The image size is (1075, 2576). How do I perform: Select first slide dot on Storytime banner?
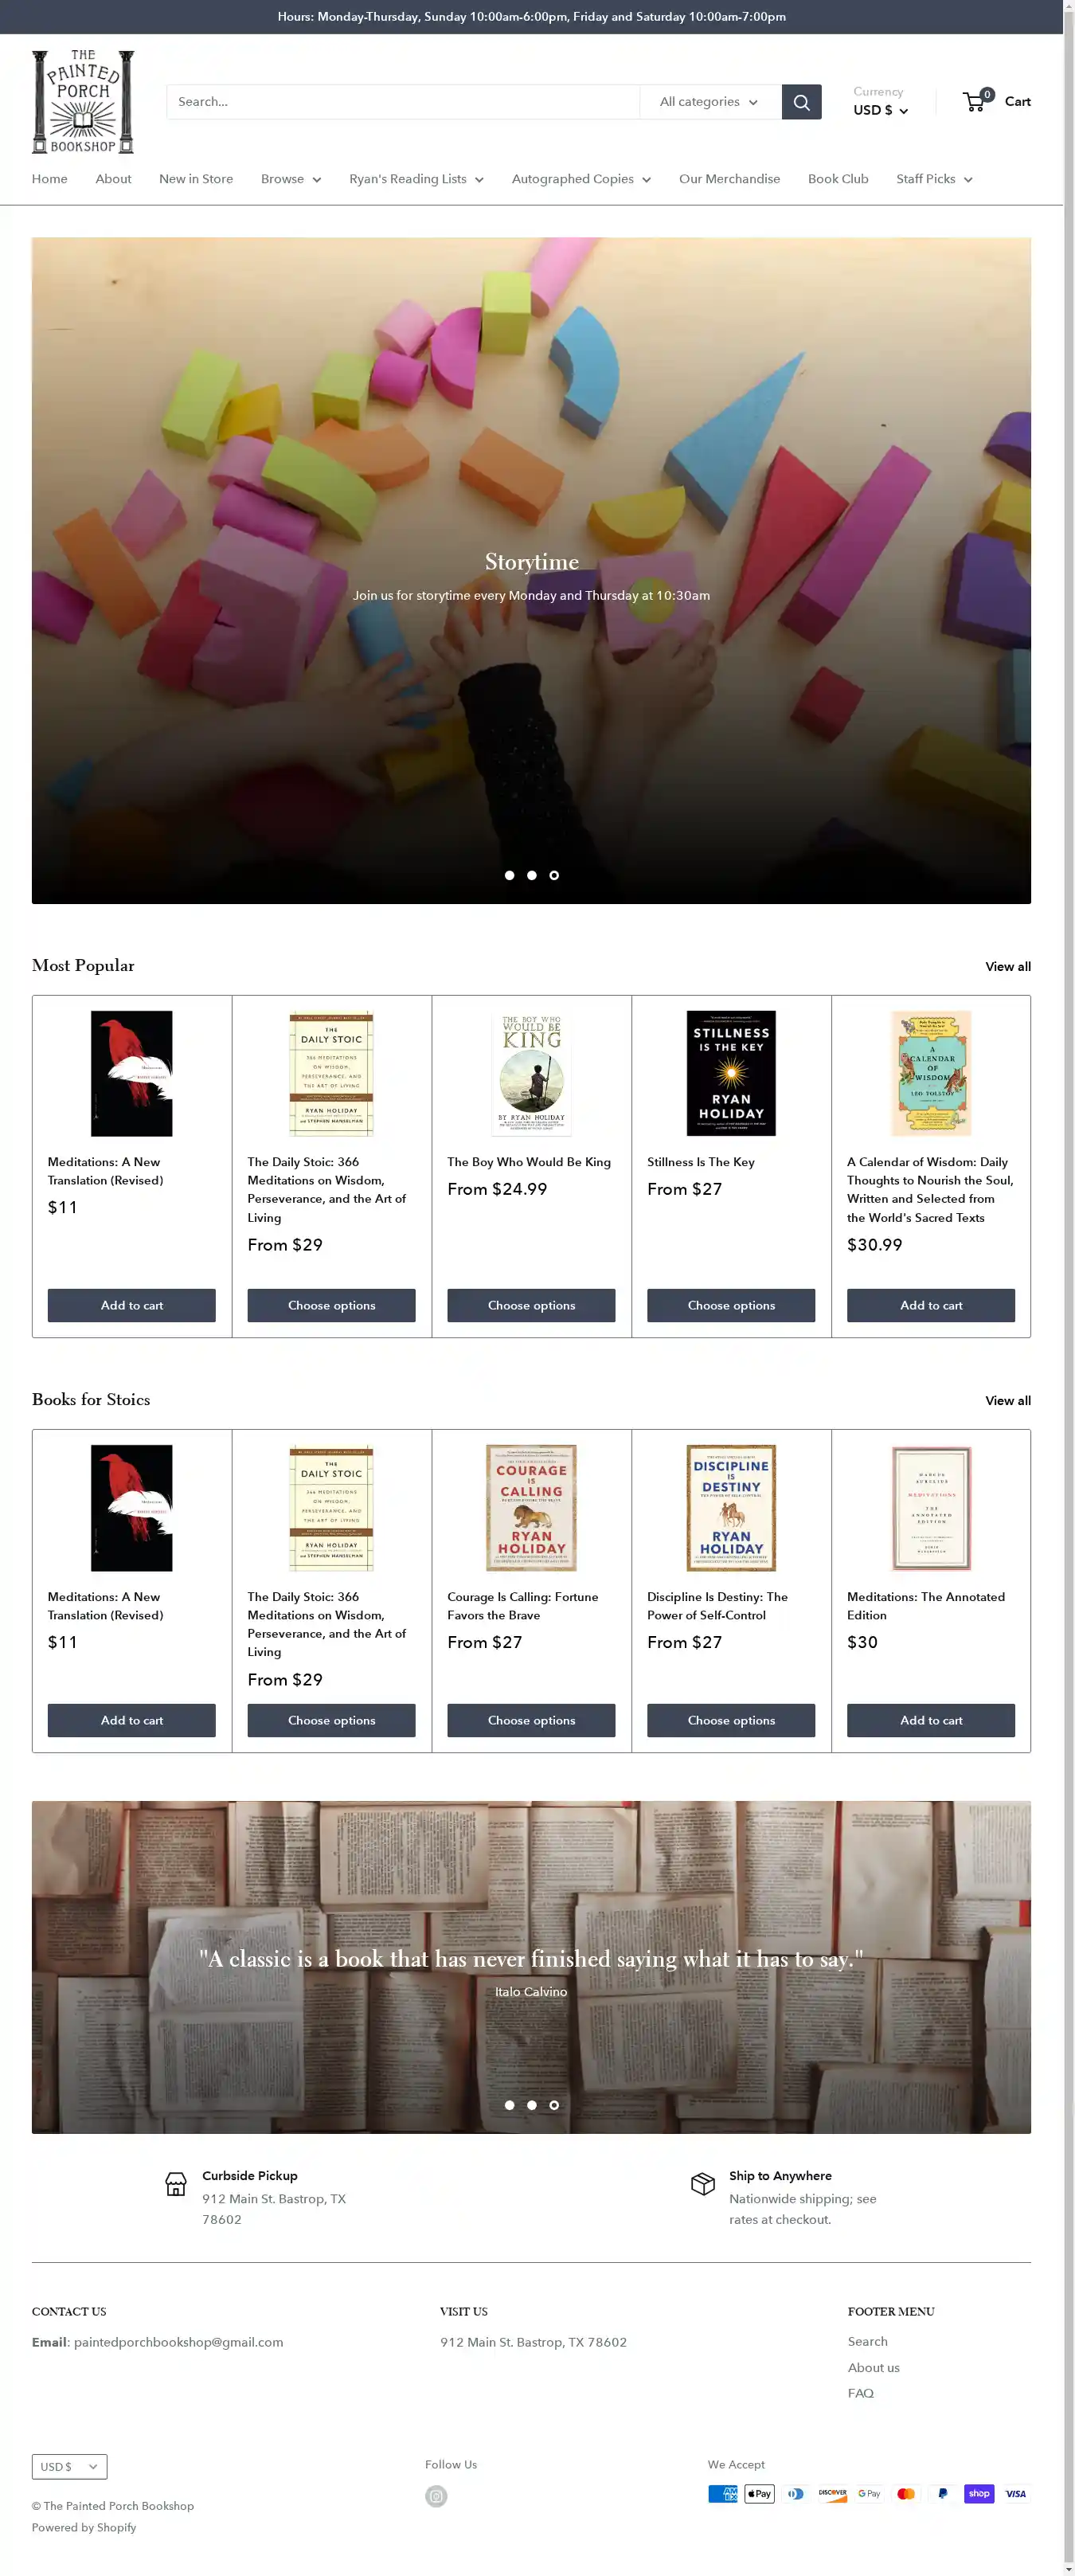pos(509,875)
